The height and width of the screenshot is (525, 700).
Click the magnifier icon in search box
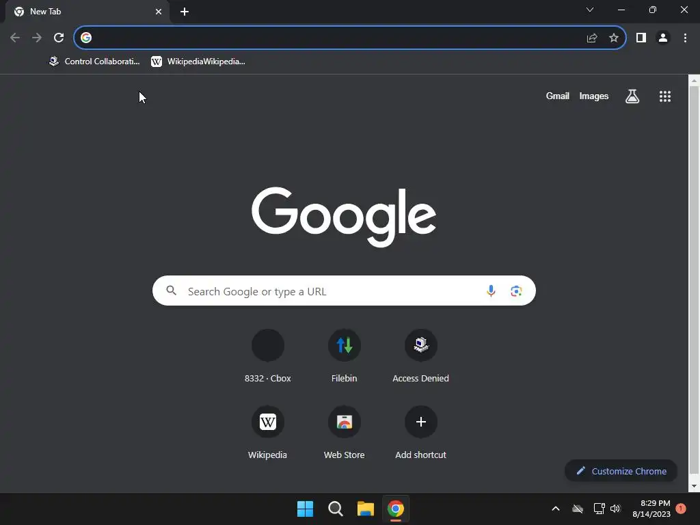point(172,291)
